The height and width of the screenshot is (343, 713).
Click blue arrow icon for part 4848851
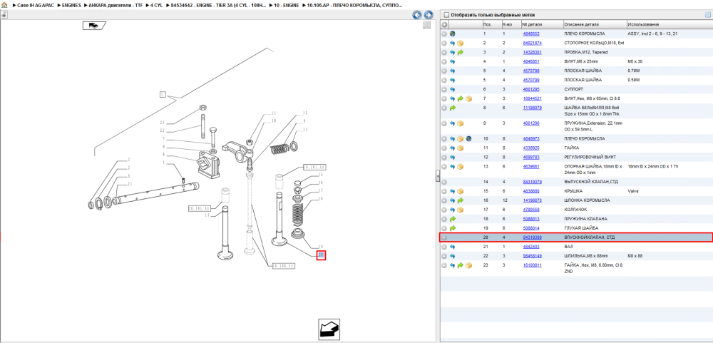click(x=453, y=61)
